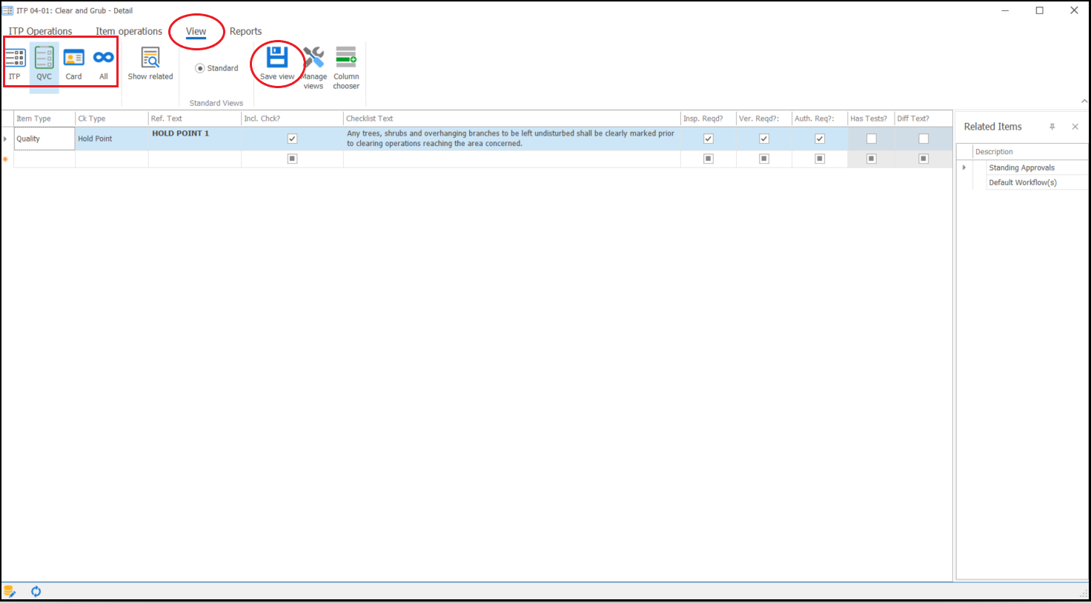
Task: Click the Incl. Chck? column header
Action: [x=292, y=119]
